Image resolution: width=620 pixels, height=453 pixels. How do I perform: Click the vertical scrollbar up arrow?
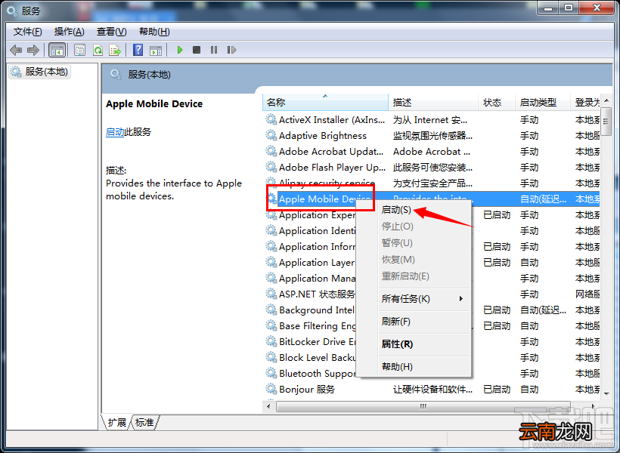[x=606, y=100]
